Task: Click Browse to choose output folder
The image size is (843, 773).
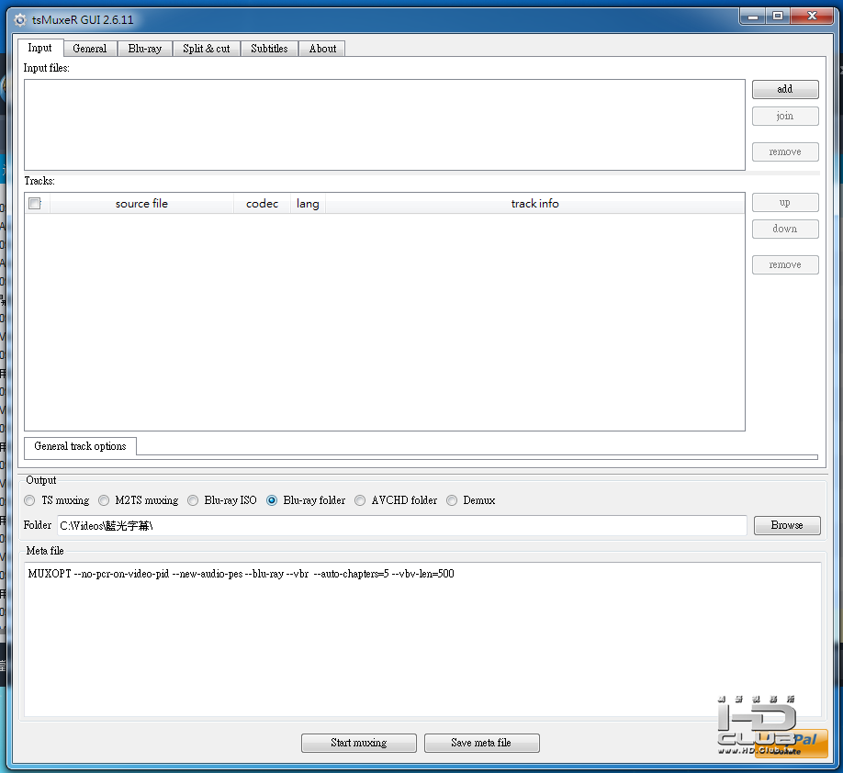Action: (x=787, y=525)
